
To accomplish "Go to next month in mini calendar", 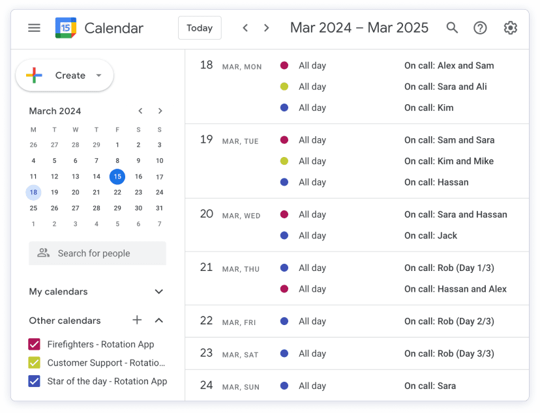I will point(160,111).
